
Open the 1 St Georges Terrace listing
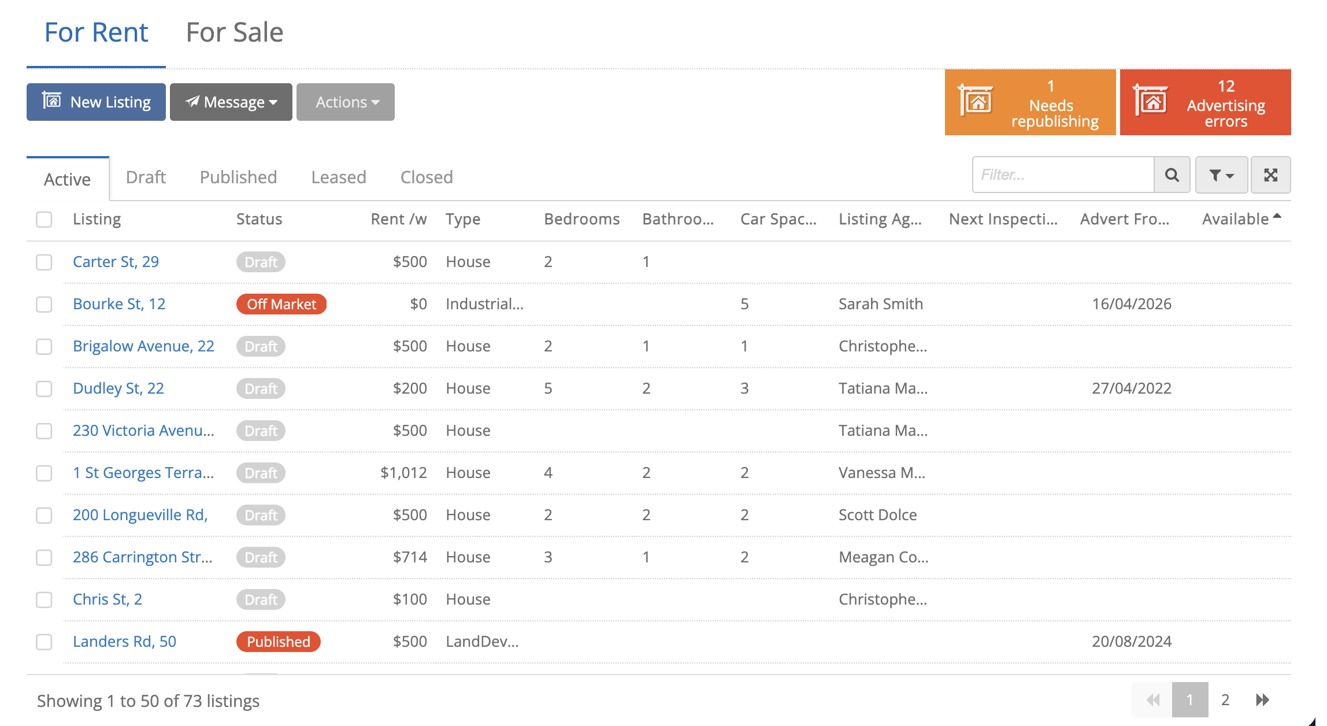[x=143, y=473]
